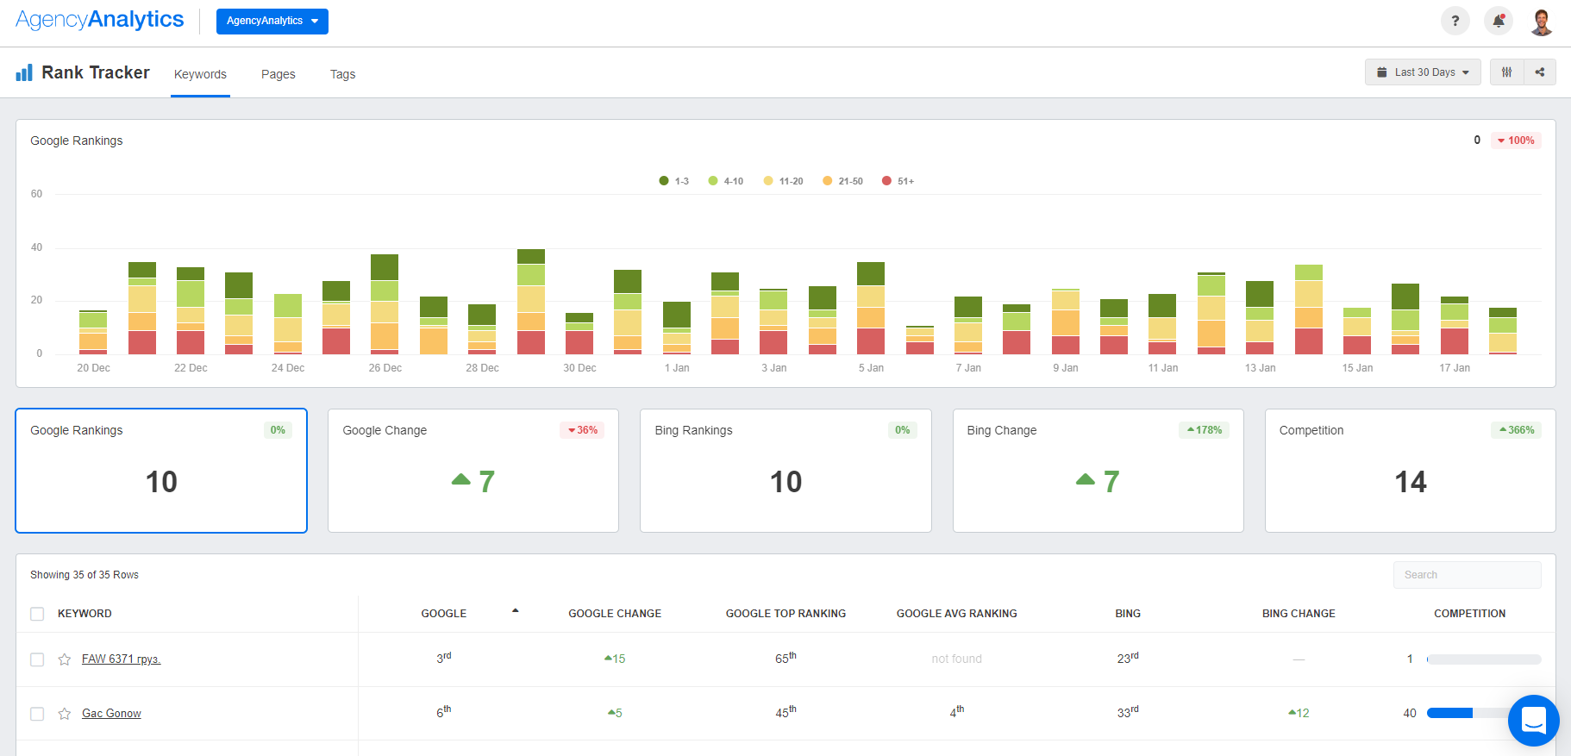Open the user profile avatar

[x=1542, y=21]
